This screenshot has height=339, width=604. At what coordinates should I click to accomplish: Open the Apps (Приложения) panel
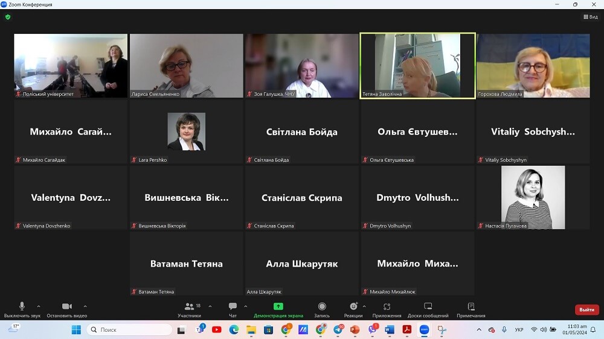(387, 306)
